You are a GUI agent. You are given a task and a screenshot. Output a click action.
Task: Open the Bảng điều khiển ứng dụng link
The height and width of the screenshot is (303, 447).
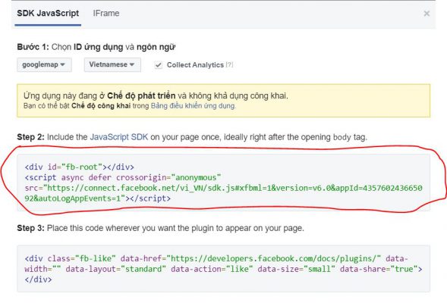click(x=193, y=106)
